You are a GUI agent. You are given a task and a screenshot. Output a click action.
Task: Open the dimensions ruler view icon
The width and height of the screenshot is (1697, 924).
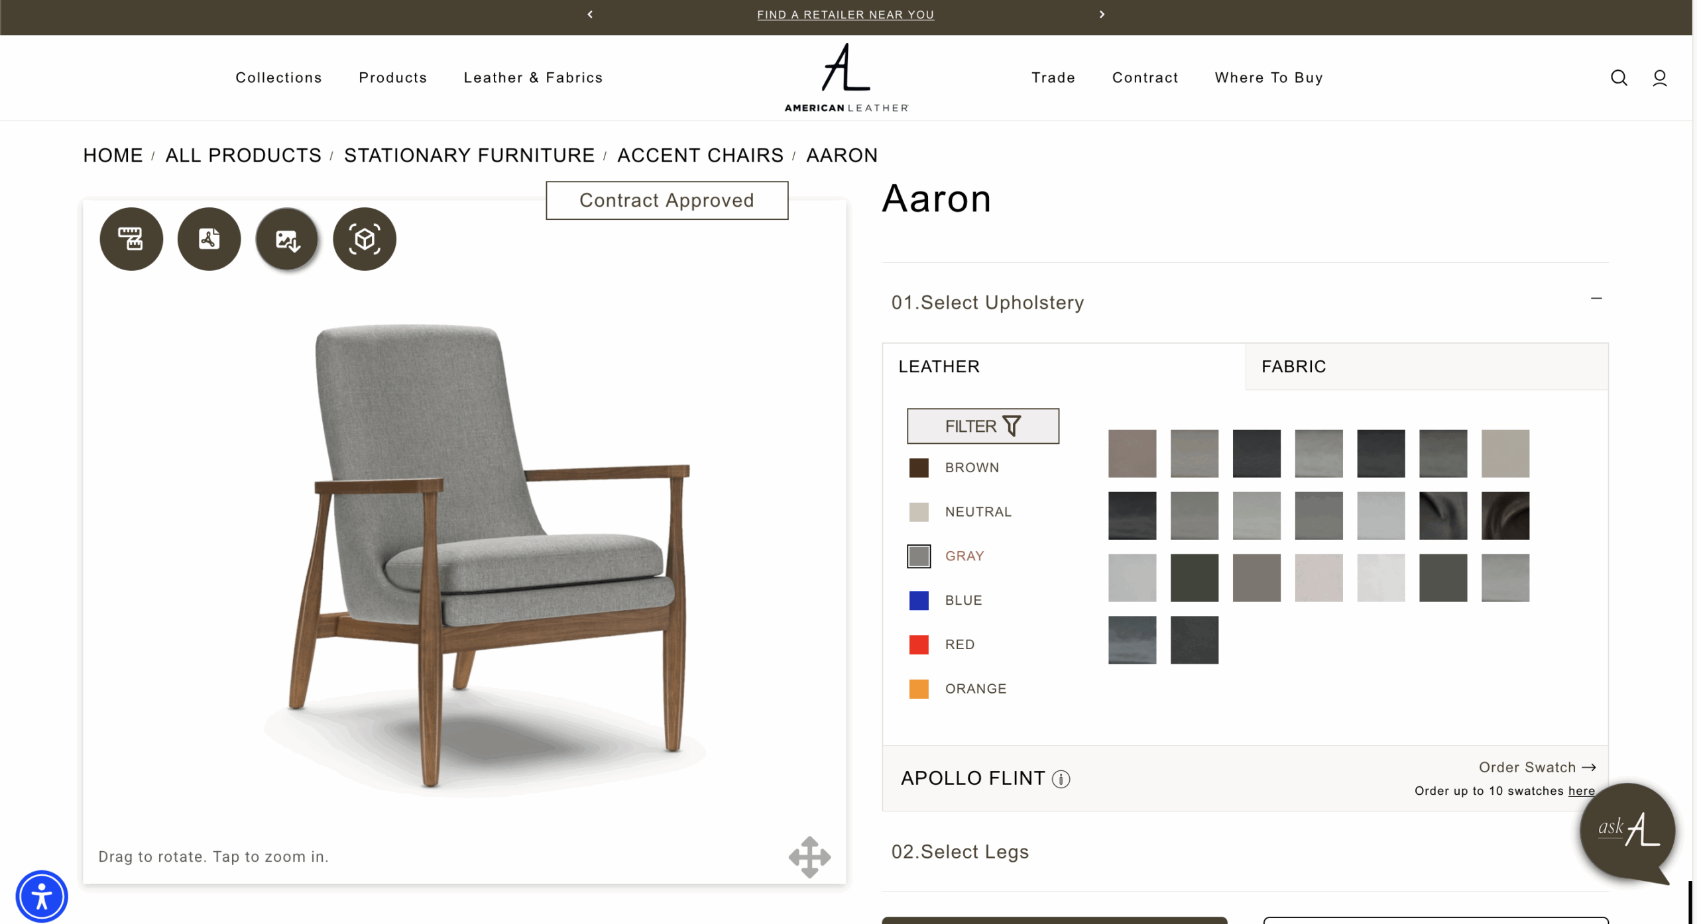coord(131,239)
